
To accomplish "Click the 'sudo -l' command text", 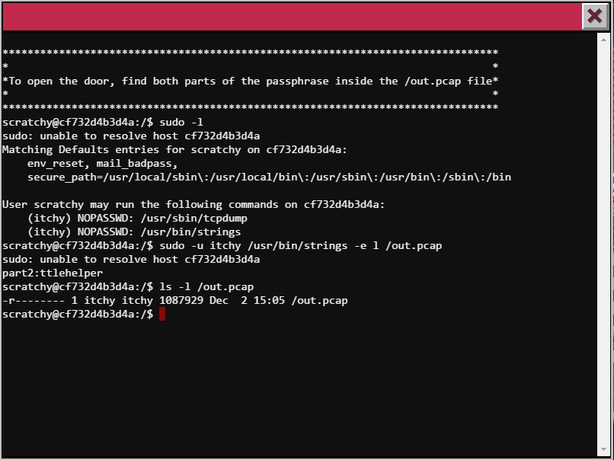I will (181, 122).
